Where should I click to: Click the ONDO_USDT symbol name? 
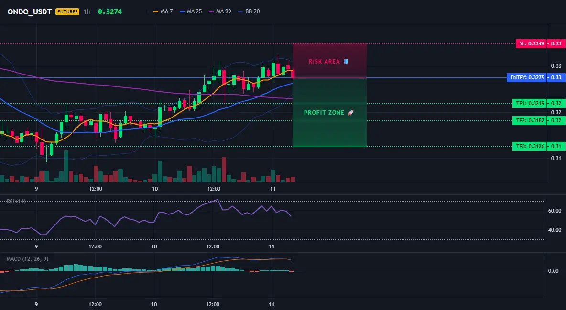click(30, 11)
